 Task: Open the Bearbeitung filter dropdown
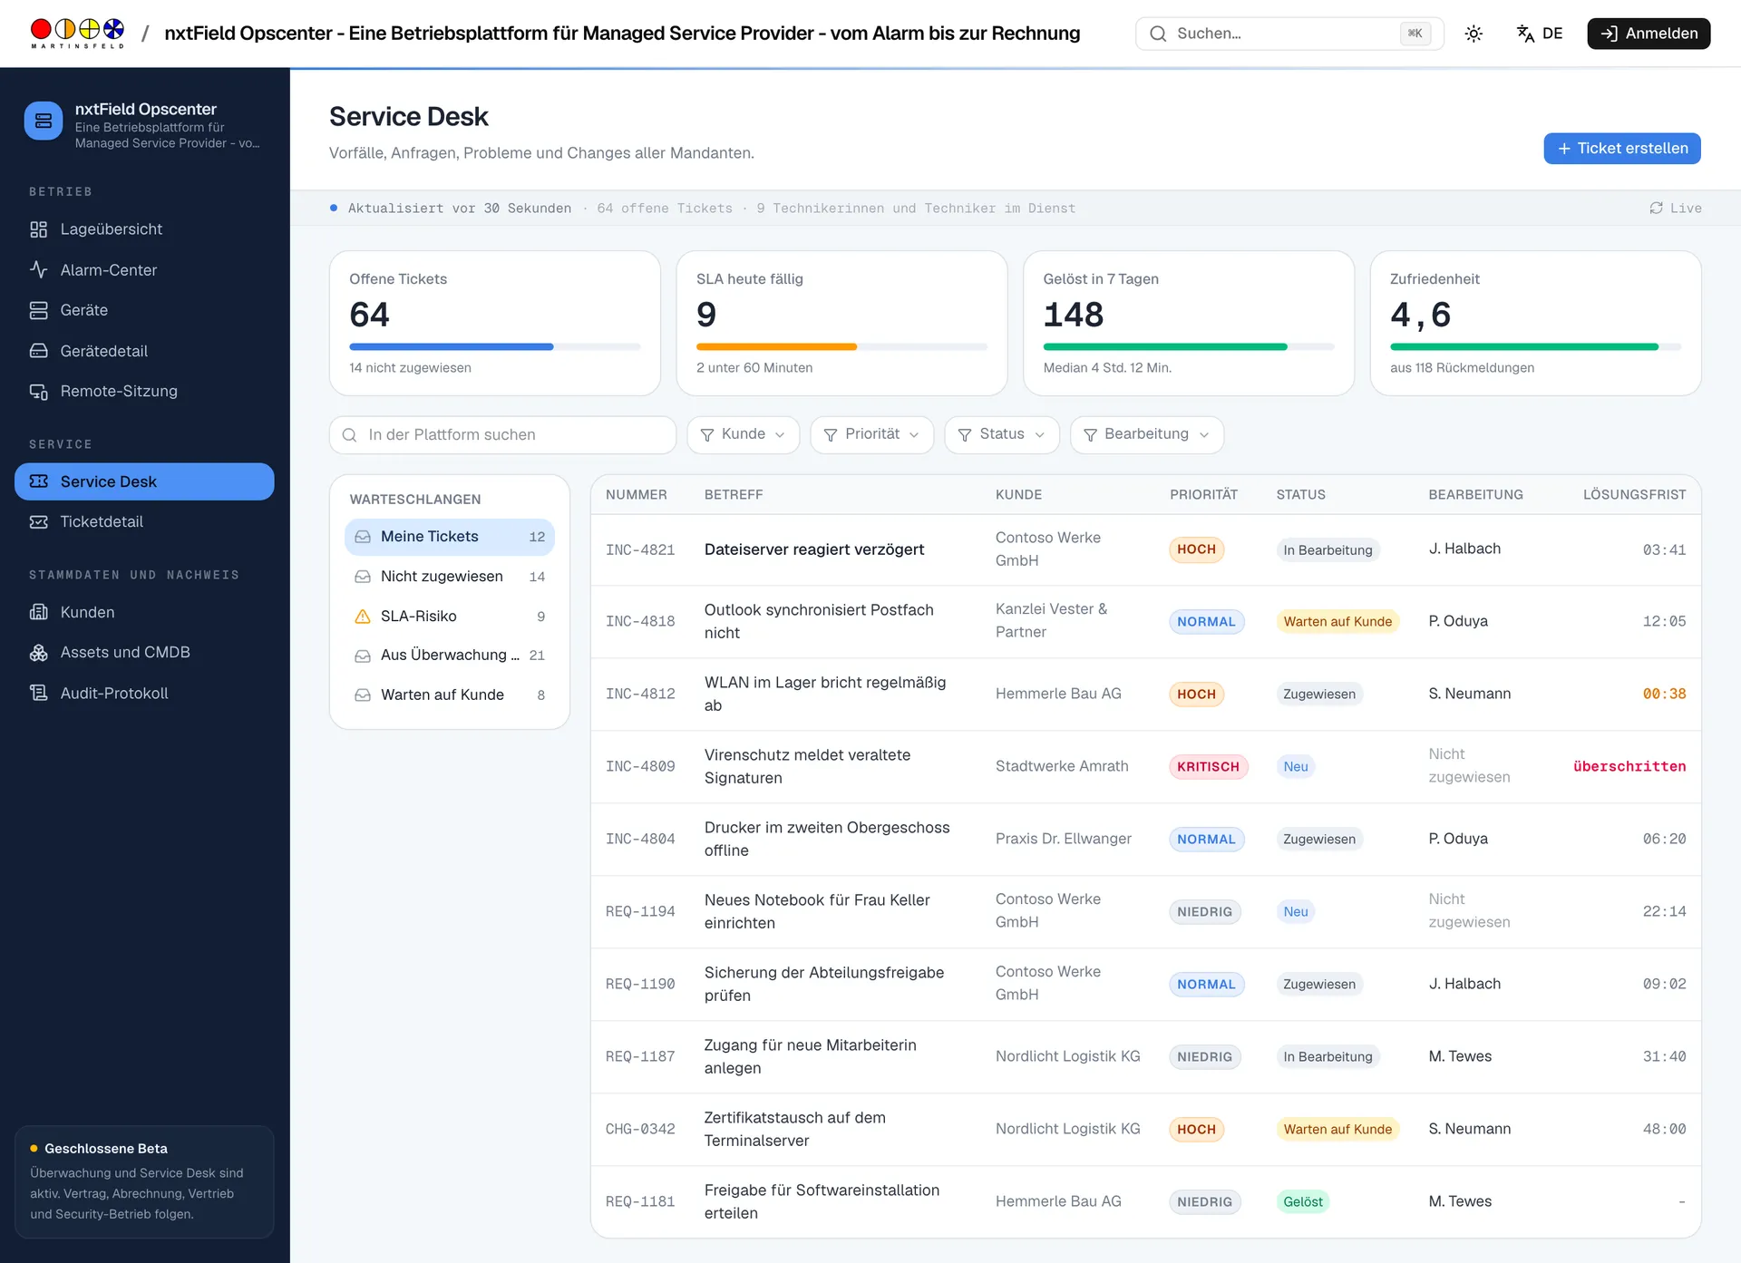point(1147,434)
